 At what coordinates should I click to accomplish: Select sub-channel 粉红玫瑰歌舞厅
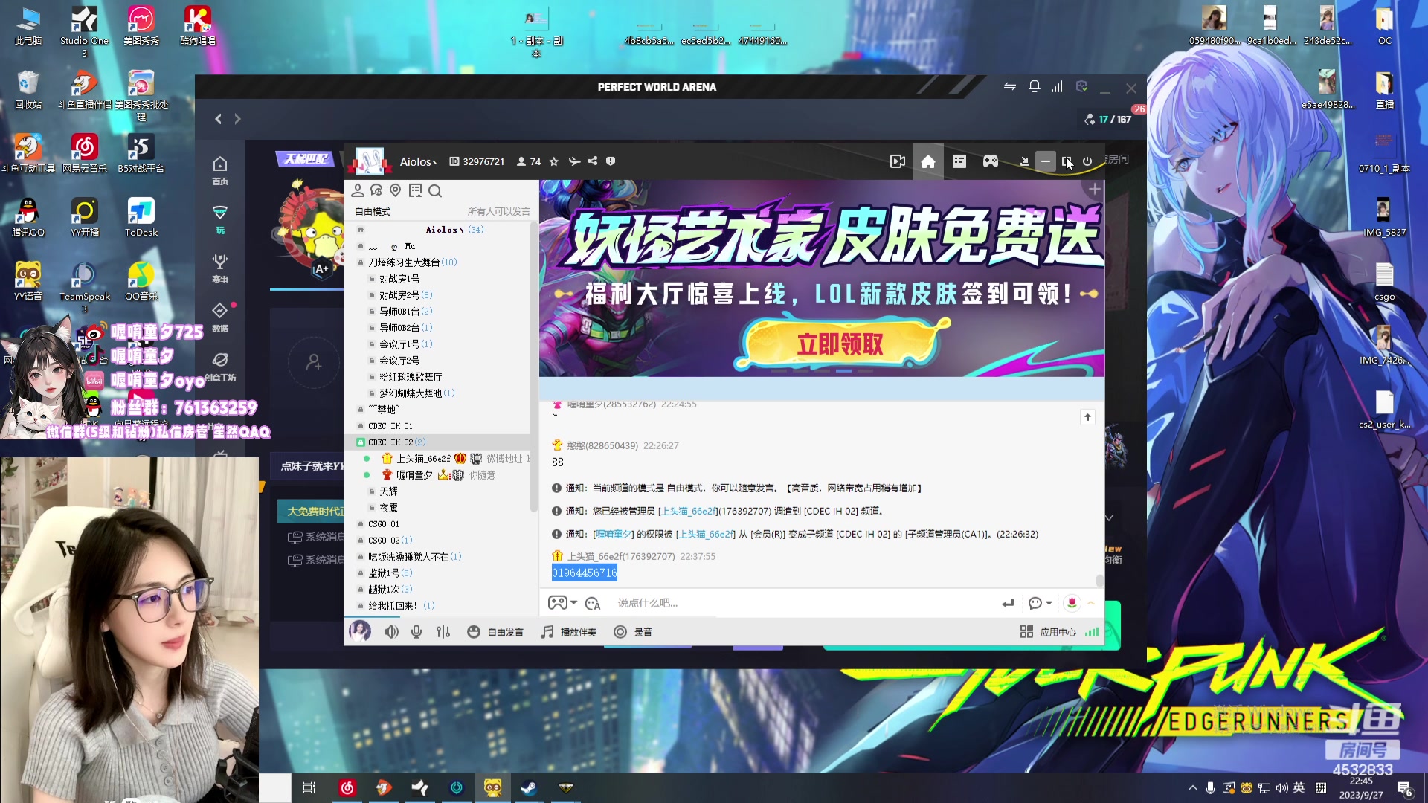point(411,377)
